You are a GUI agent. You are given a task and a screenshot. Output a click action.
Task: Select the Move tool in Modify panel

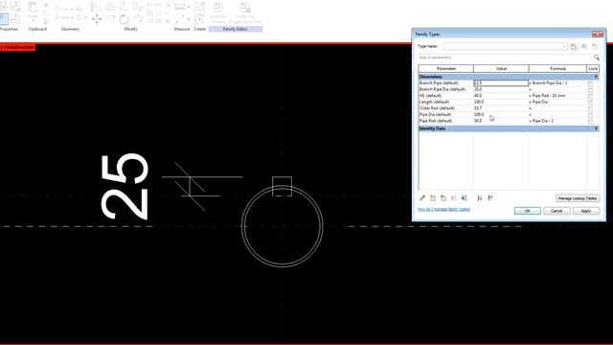tap(97, 19)
